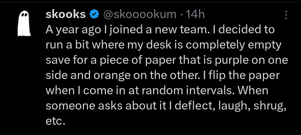Open the three-dot more options menu
This screenshot has height=135, width=301.
[x=286, y=15]
